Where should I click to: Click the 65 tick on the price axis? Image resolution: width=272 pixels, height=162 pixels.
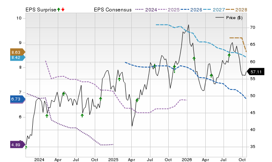[x=252, y=45]
